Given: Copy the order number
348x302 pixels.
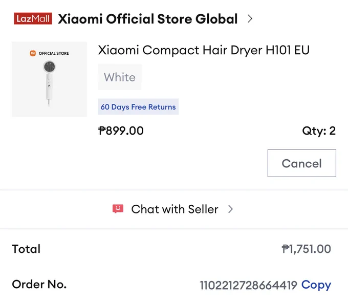Looking at the screenshot, I should pos(316,285).
